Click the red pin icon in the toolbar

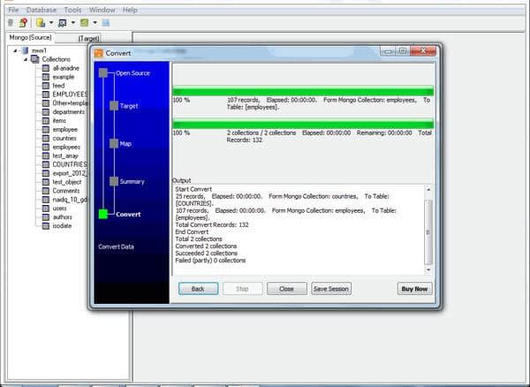22,22
